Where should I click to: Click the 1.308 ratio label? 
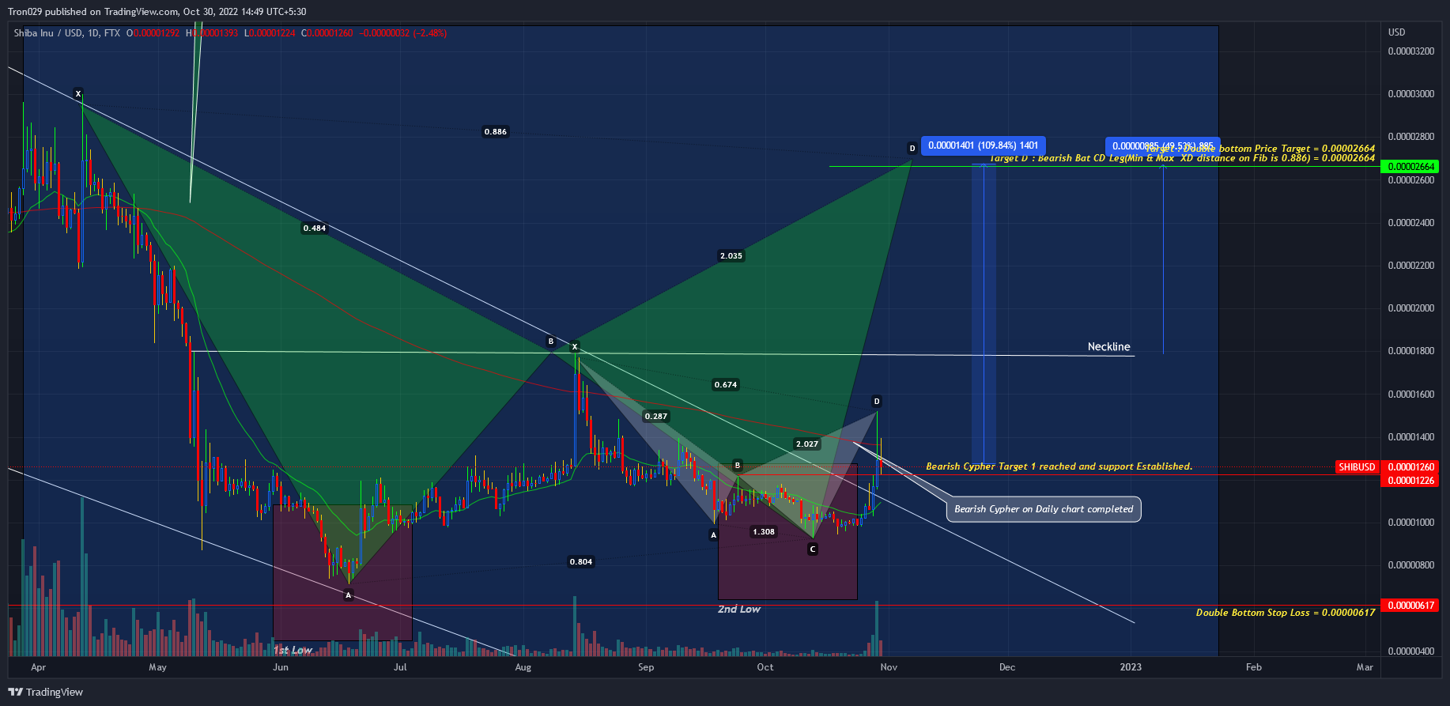click(x=764, y=532)
